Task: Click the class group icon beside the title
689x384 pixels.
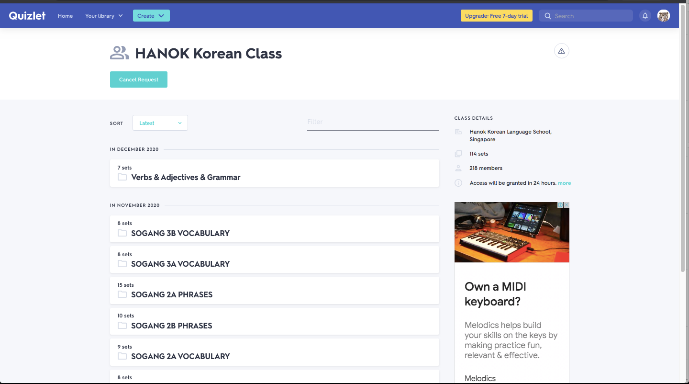Action: click(x=120, y=53)
